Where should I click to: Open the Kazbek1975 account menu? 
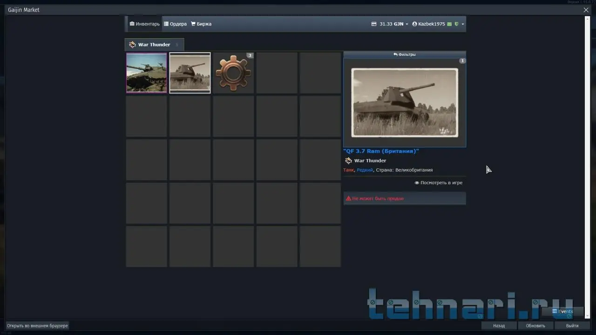click(428, 24)
